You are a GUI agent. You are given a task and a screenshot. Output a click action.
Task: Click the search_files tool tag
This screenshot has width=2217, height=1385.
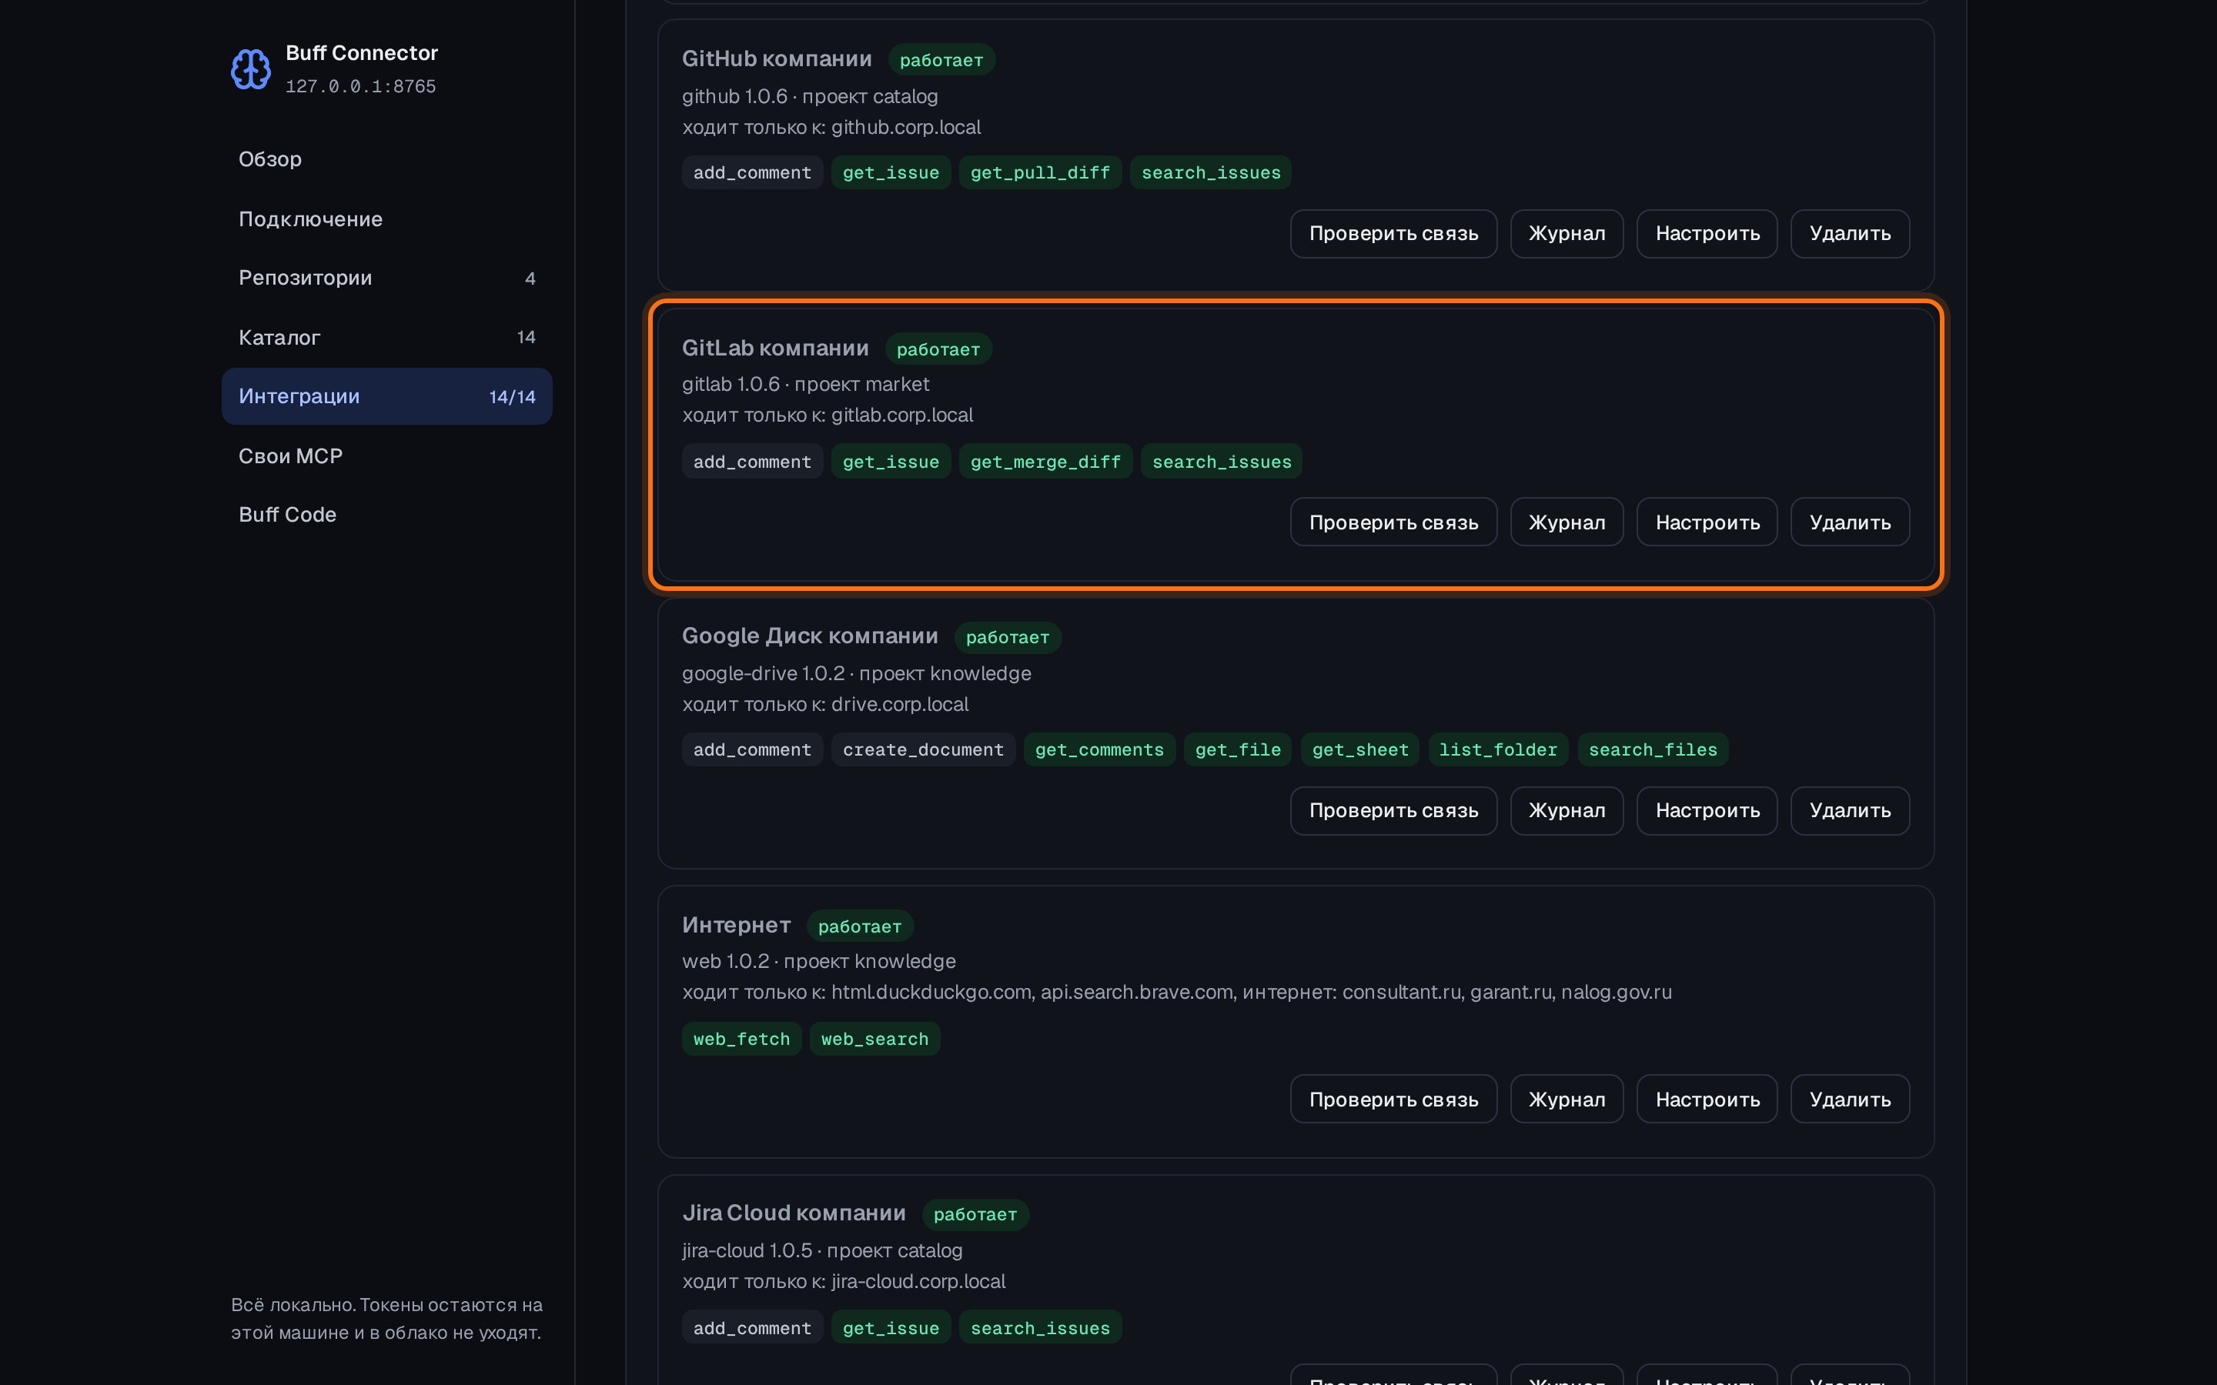(1653, 749)
